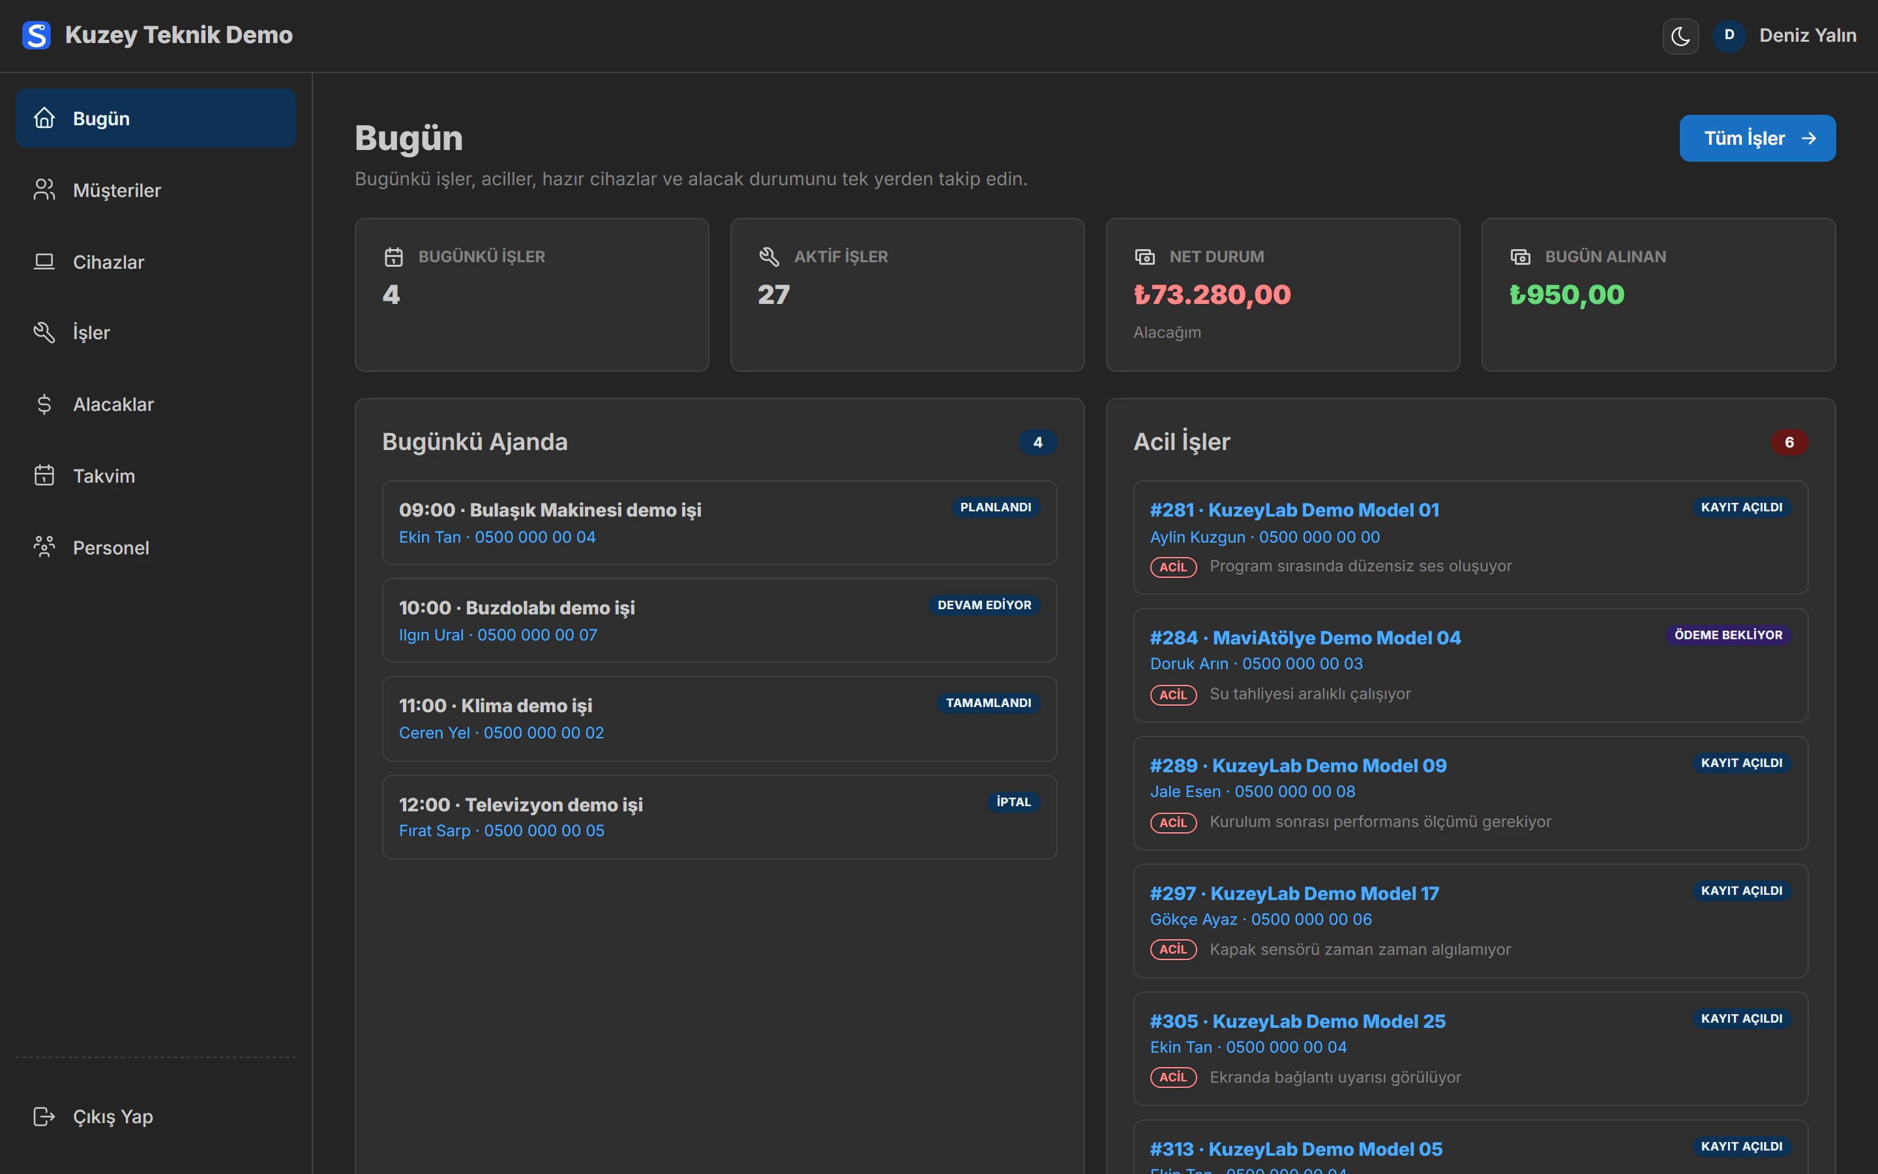The height and width of the screenshot is (1174, 1878).
Task: Click the ÖDEME BEKLİYOR status badge
Action: [x=1728, y=635]
